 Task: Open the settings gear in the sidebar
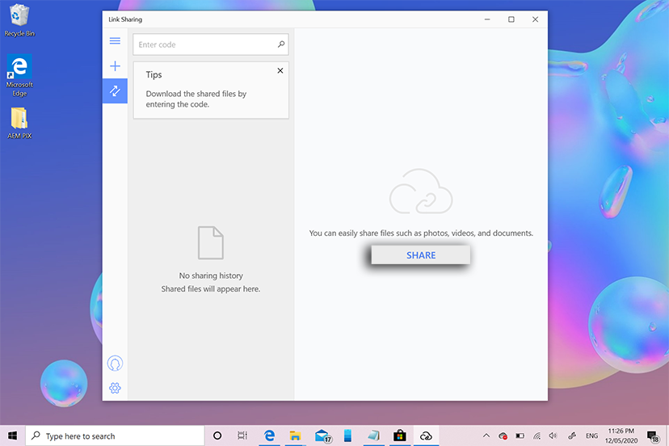coord(115,389)
